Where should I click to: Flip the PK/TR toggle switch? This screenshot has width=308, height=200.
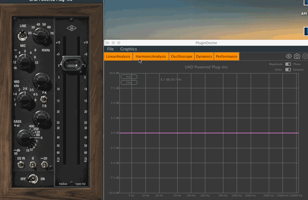(x=44, y=99)
